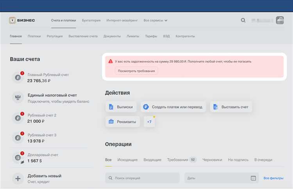293x189 pixels.
Task: Click red alert badge on Рублевый счет 2
Action: pyautogui.click(x=22, y=114)
